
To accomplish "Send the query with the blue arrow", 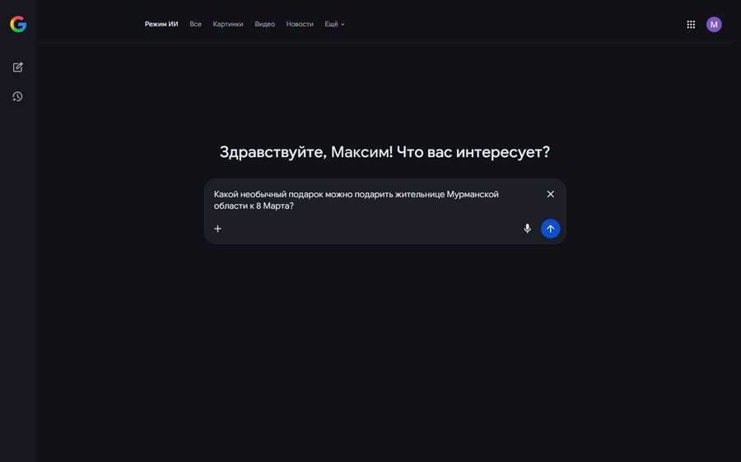I will 551,229.
